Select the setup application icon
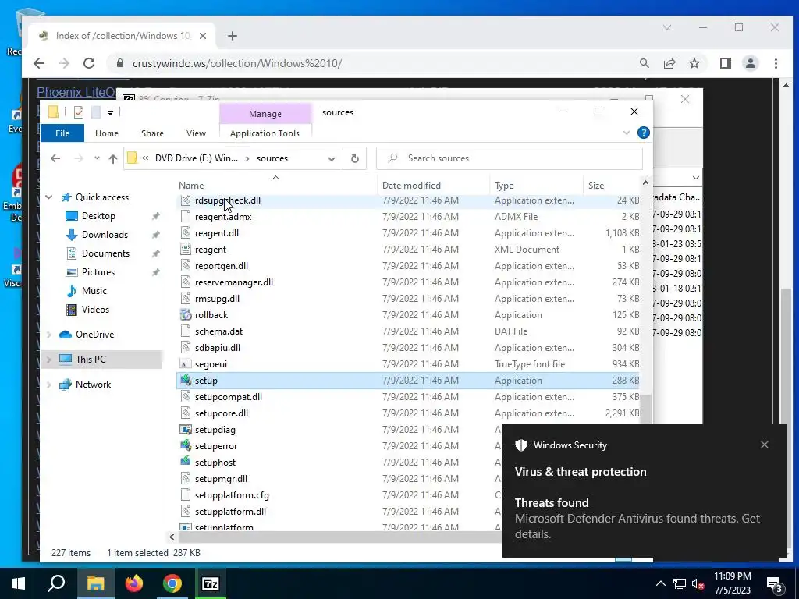 (x=186, y=381)
